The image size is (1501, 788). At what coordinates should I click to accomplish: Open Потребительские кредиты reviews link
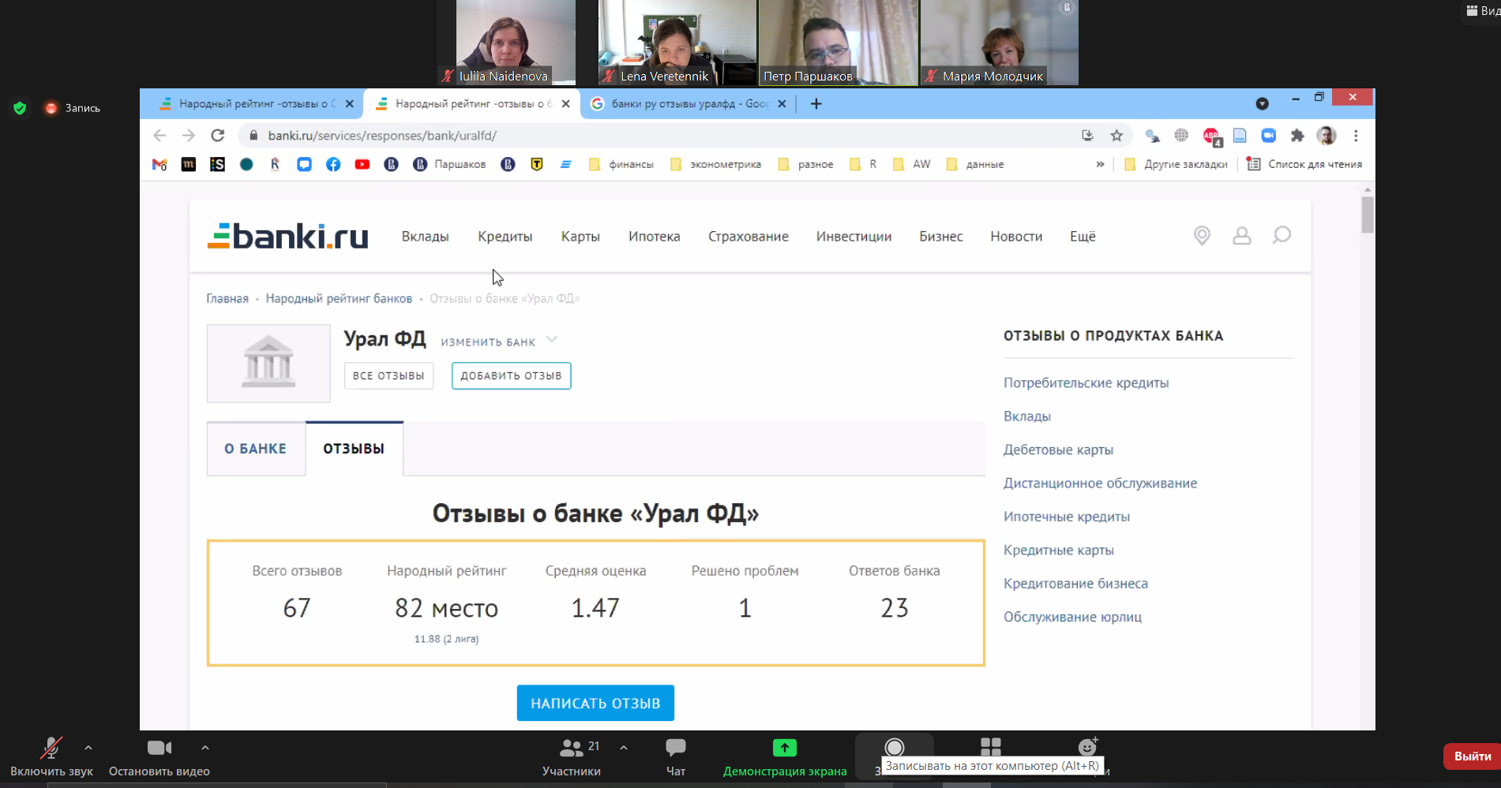click(x=1086, y=383)
